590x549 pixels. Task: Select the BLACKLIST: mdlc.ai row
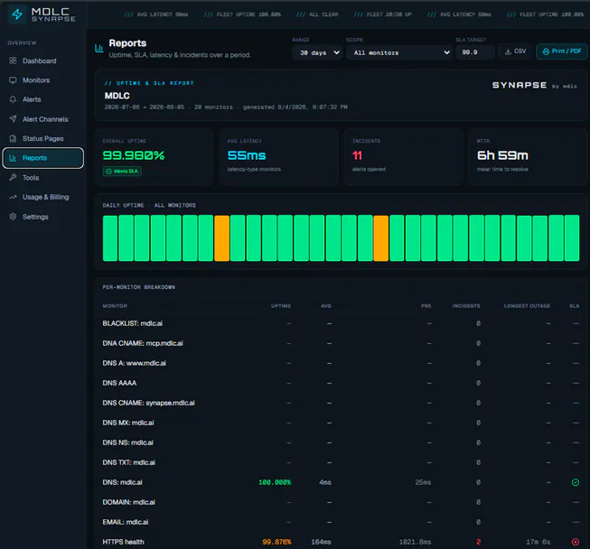341,323
